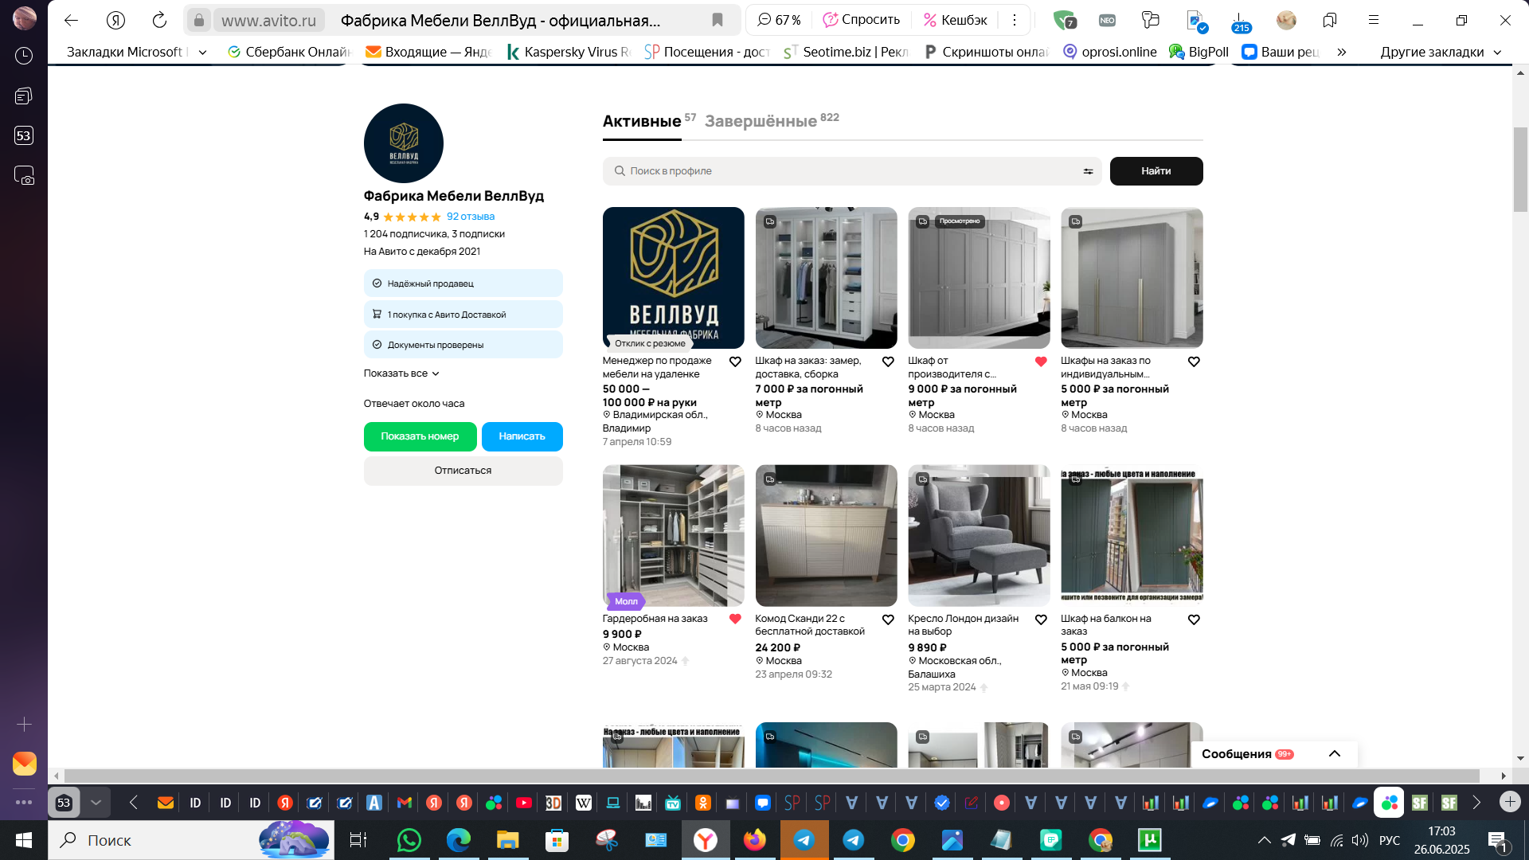Show hidden system tray icons chevron
Image resolution: width=1529 pixels, height=860 pixels.
1264,840
